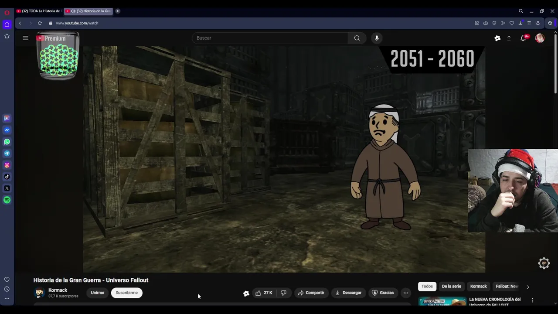Open Aria AI in the sidebar
558x314 pixels.
(x=7, y=118)
